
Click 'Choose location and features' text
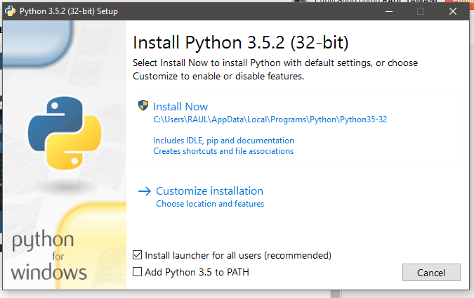210,204
